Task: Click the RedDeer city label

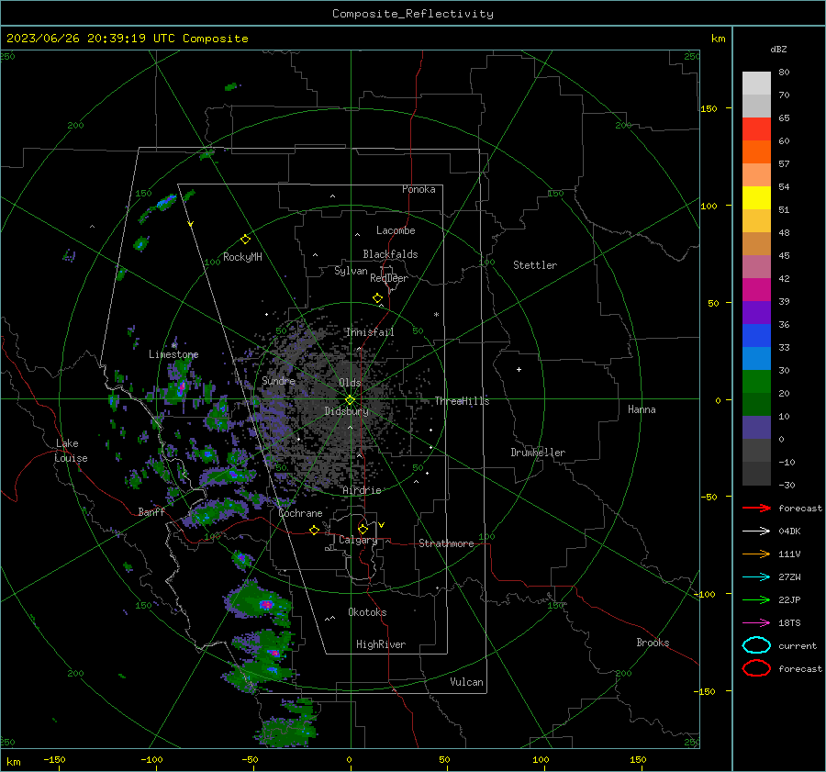Action: click(x=389, y=278)
